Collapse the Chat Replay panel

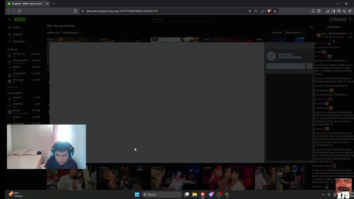click(312, 27)
